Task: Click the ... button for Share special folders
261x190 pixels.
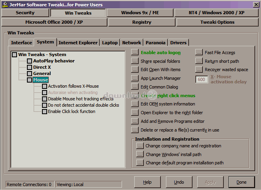Action: point(135,61)
